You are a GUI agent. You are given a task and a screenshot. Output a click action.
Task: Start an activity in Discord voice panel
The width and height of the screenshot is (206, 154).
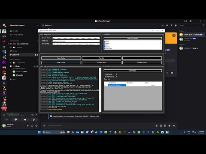[x=25, y=120]
